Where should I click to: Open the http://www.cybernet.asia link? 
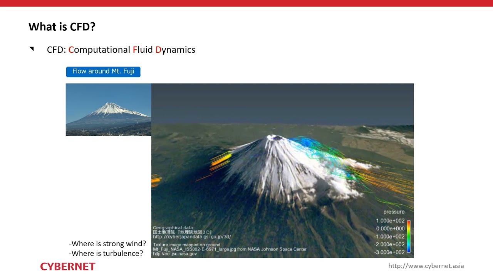coord(426,266)
